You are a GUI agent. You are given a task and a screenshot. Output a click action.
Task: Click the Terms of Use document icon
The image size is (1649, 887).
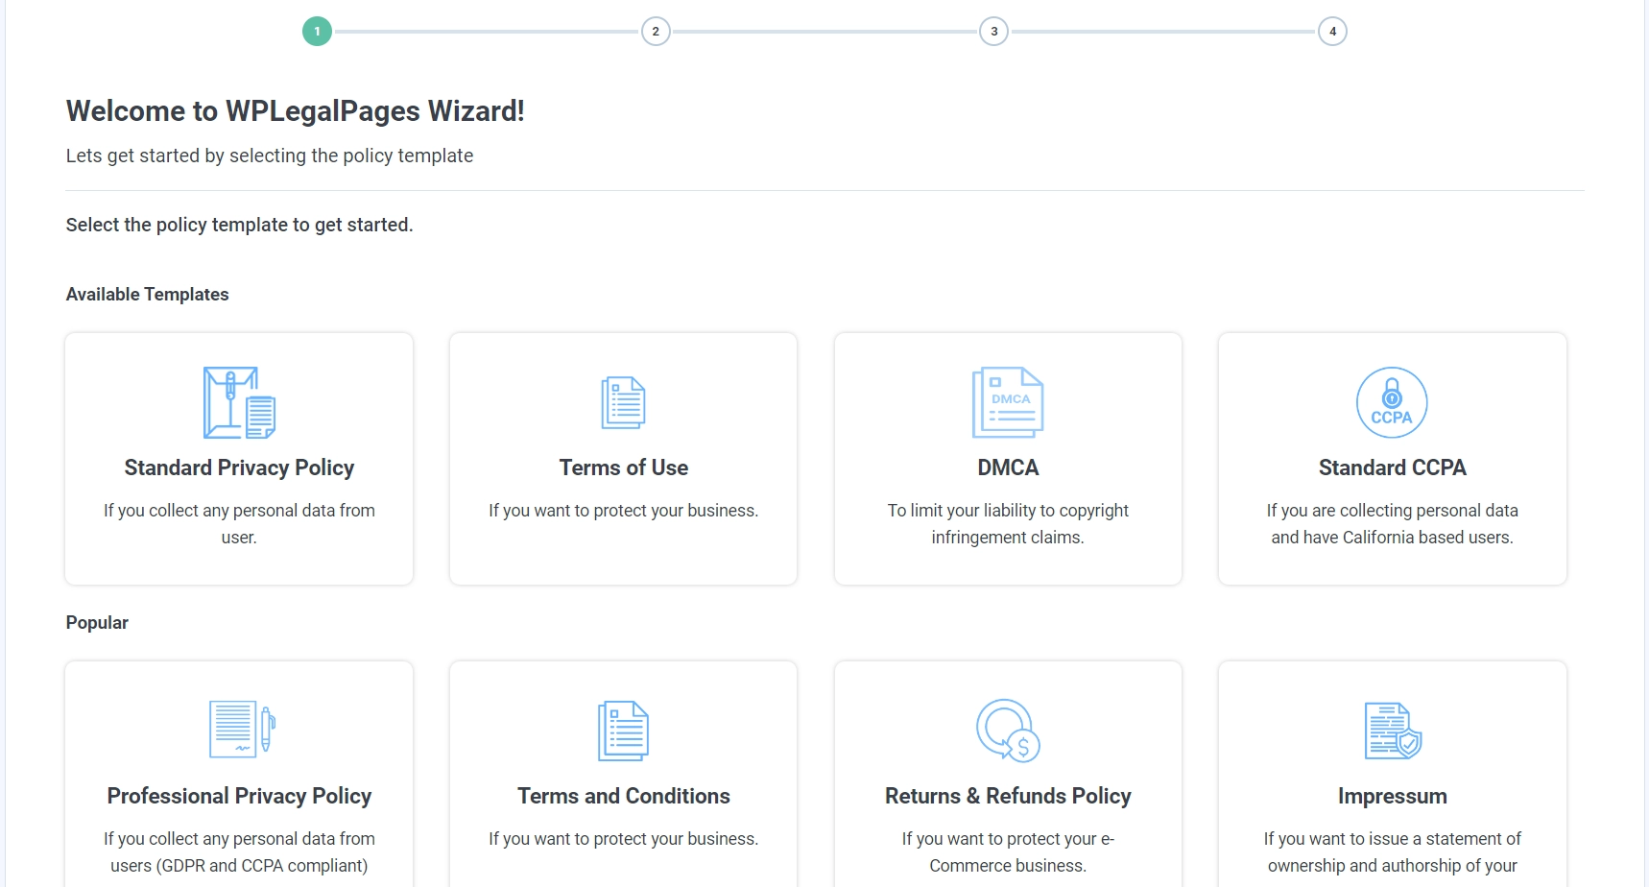(623, 403)
